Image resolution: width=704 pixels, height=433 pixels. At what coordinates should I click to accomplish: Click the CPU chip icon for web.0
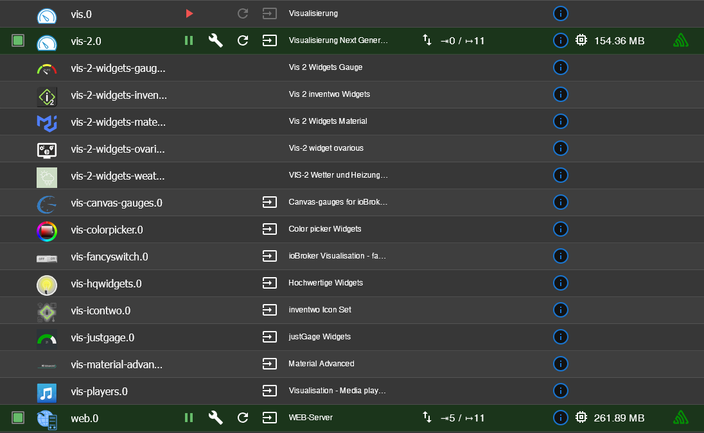coord(581,417)
